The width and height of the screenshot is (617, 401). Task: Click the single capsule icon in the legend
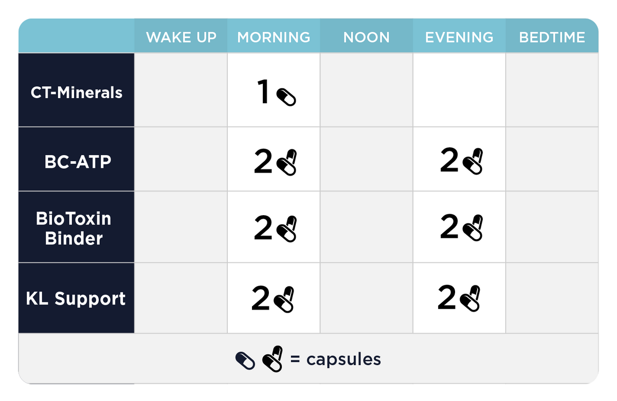pyautogui.click(x=245, y=360)
